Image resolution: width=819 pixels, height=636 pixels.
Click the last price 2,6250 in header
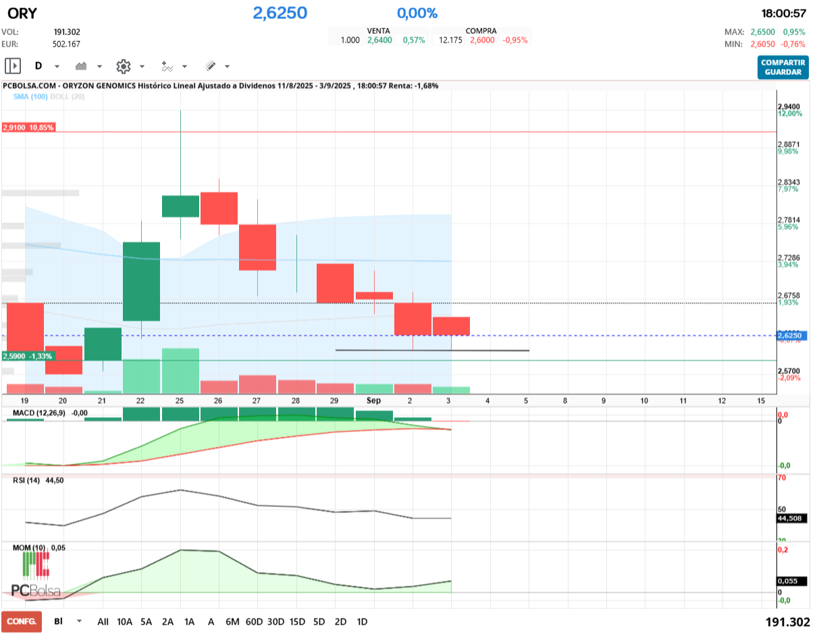pyautogui.click(x=280, y=13)
